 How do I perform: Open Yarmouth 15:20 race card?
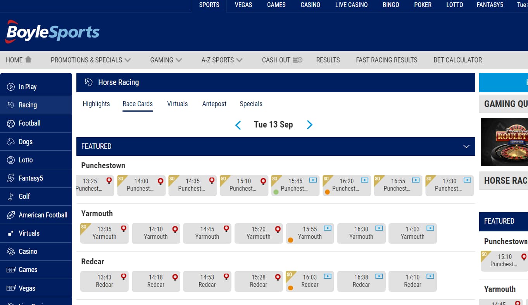click(x=259, y=233)
